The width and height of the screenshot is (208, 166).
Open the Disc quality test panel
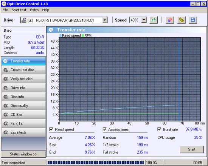click(x=23, y=106)
